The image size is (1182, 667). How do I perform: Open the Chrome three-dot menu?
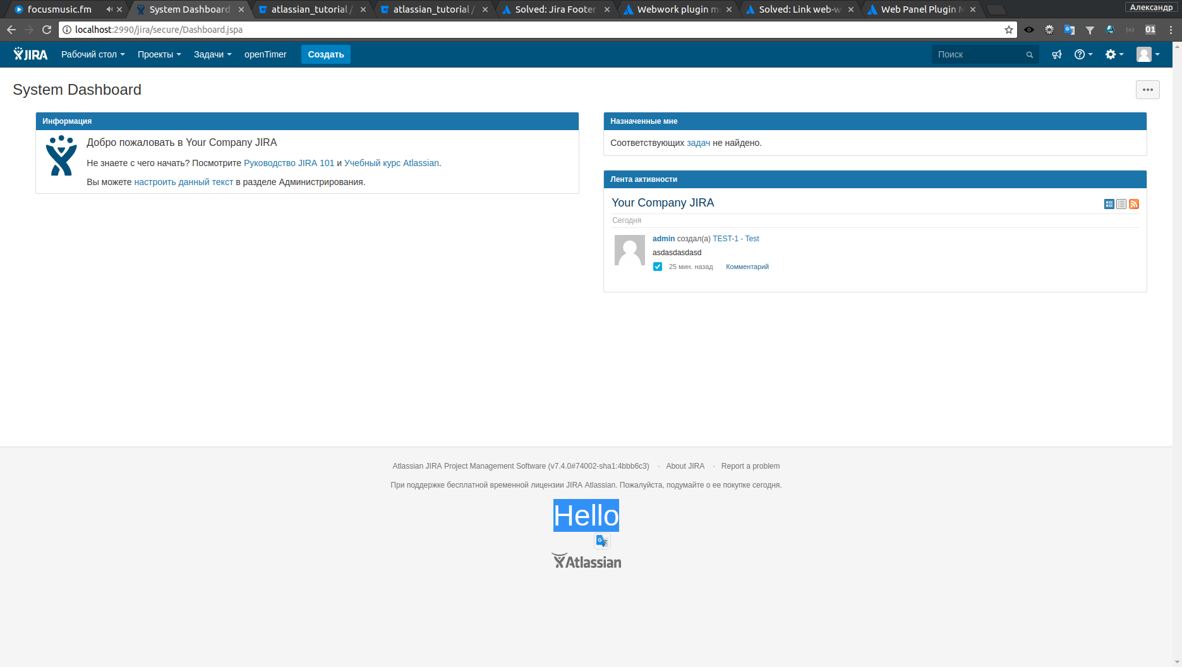[x=1171, y=30]
